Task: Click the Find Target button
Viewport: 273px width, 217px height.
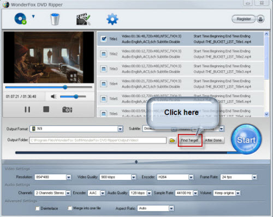Action: click(189, 140)
